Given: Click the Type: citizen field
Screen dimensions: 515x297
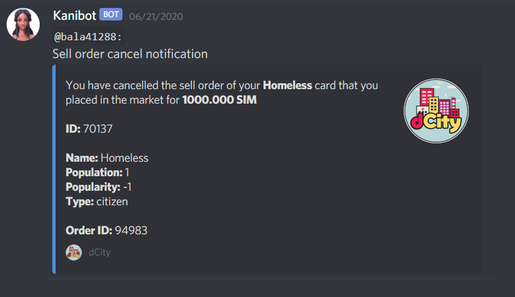Looking at the screenshot, I should pos(97,201).
